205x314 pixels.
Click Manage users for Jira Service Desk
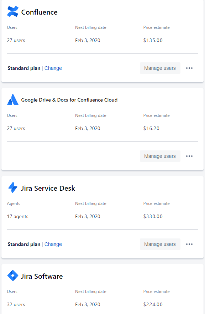pyautogui.click(x=160, y=244)
